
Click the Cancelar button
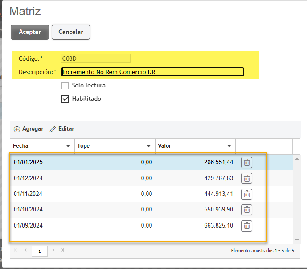(x=71, y=32)
